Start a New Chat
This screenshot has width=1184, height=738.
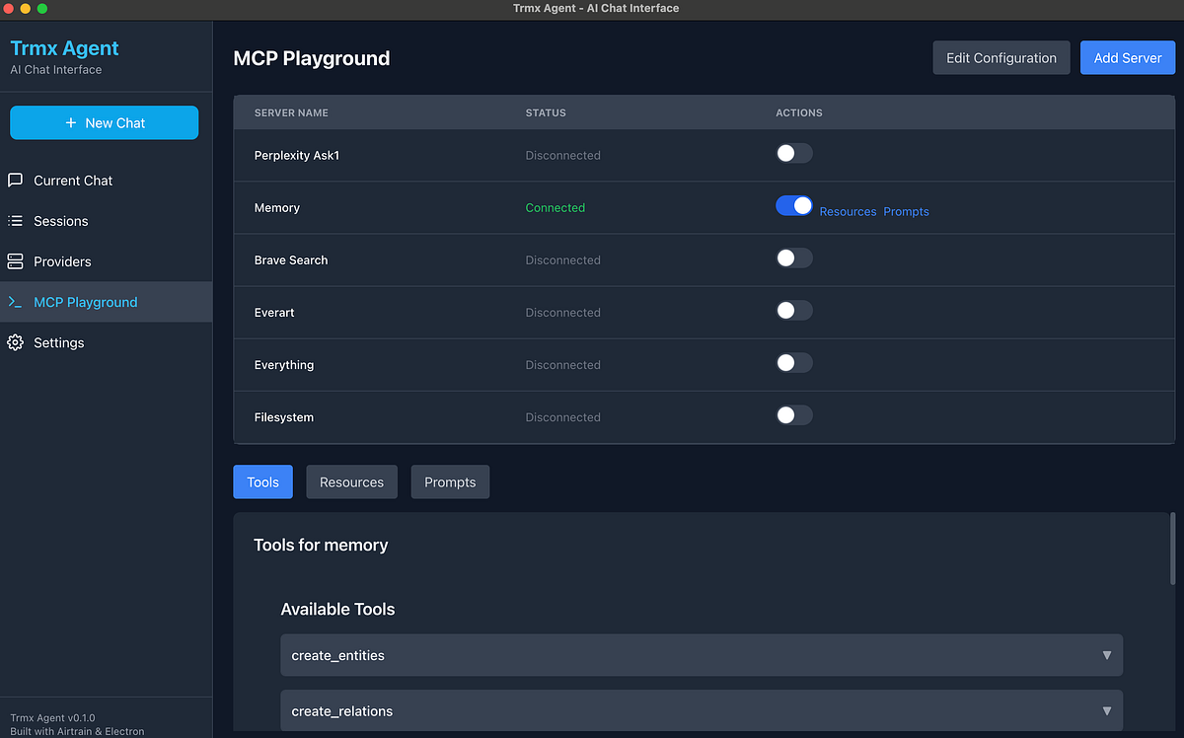coord(104,122)
